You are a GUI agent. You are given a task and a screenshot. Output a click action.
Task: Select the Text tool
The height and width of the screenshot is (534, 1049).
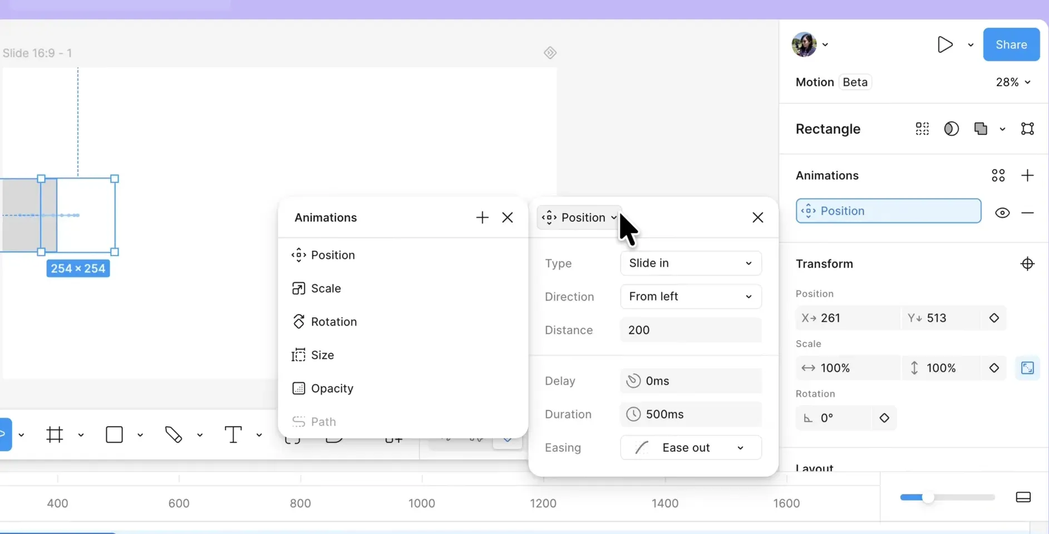coord(233,435)
